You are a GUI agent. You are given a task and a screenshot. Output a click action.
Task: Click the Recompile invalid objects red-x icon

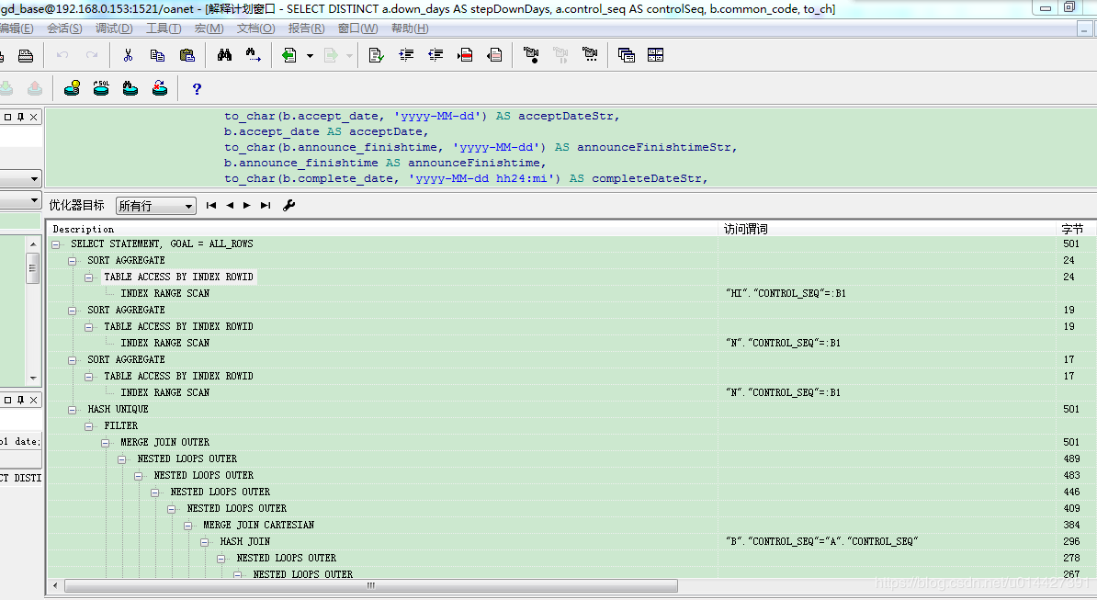(x=160, y=89)
